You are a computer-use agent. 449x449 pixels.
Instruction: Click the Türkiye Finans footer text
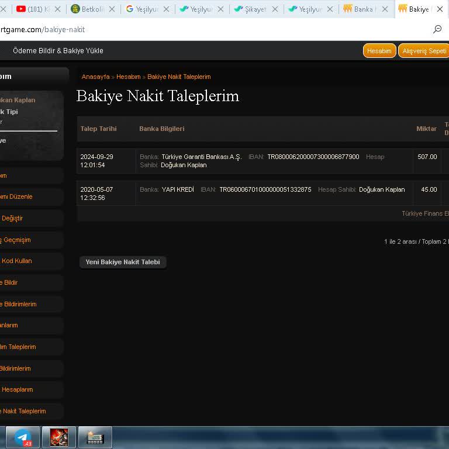pyautogui.click(x=425, y=213)
